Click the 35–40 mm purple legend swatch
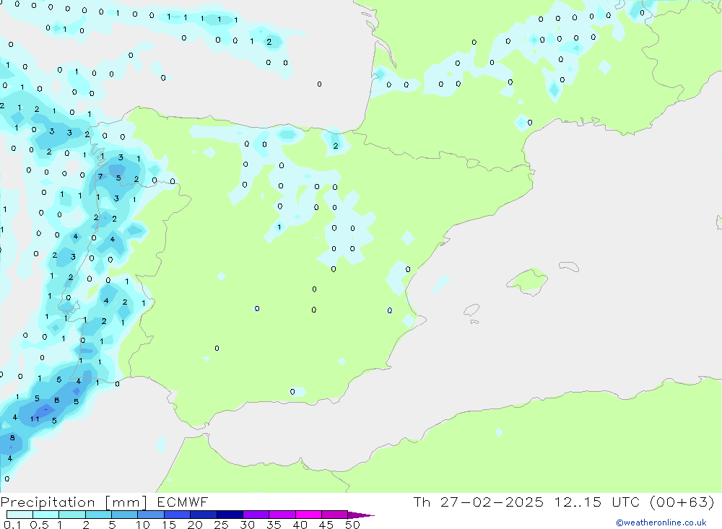The width and height of the screenshot is (722, 529). [x=282, y=515]
